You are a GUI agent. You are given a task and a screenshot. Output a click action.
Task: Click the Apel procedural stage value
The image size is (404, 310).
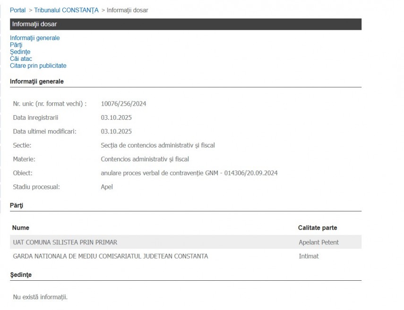click(x=107, y=187)
